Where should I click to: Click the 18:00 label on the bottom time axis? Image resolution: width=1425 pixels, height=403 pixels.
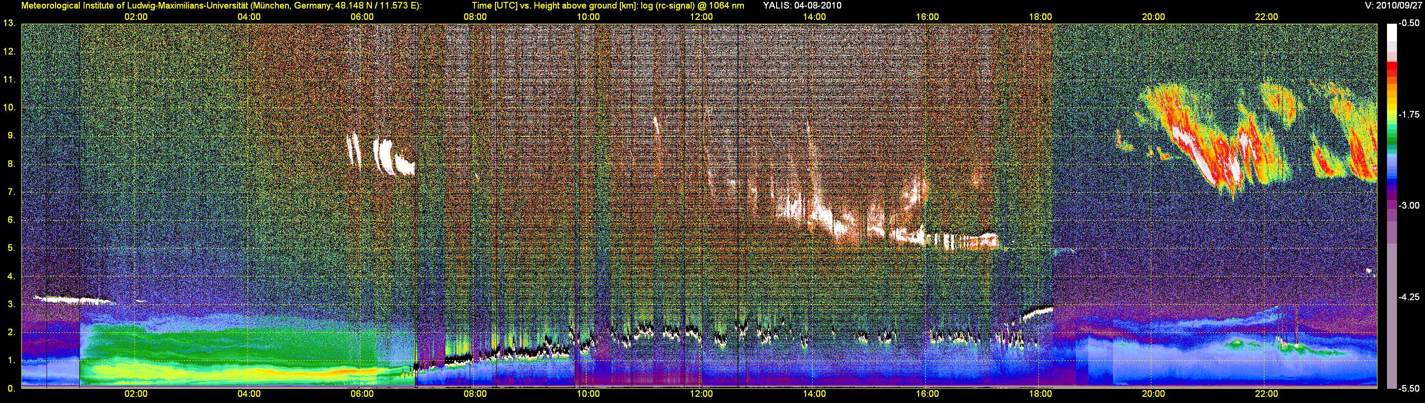[1041, 394]
